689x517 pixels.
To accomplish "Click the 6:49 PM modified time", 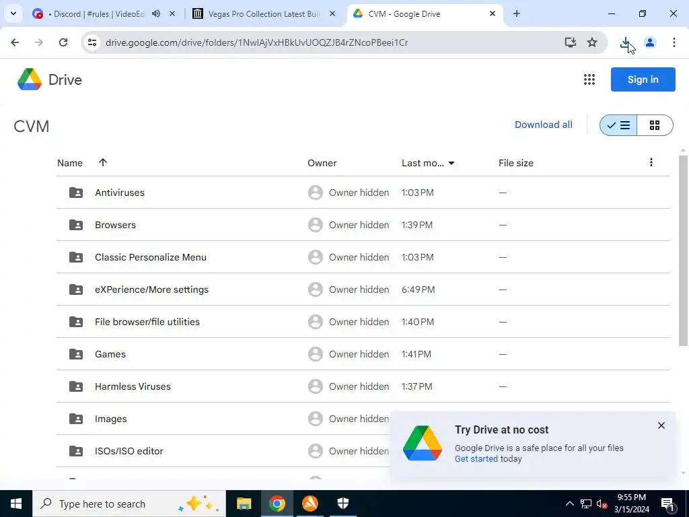I will pyautogui.click(x=419, y=289).
